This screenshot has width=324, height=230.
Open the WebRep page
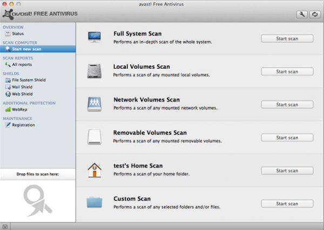(x=19, y=110)
